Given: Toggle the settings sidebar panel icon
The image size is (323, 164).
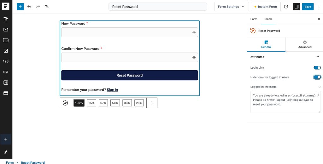Looking at the screenshot, I should (297, 7).
